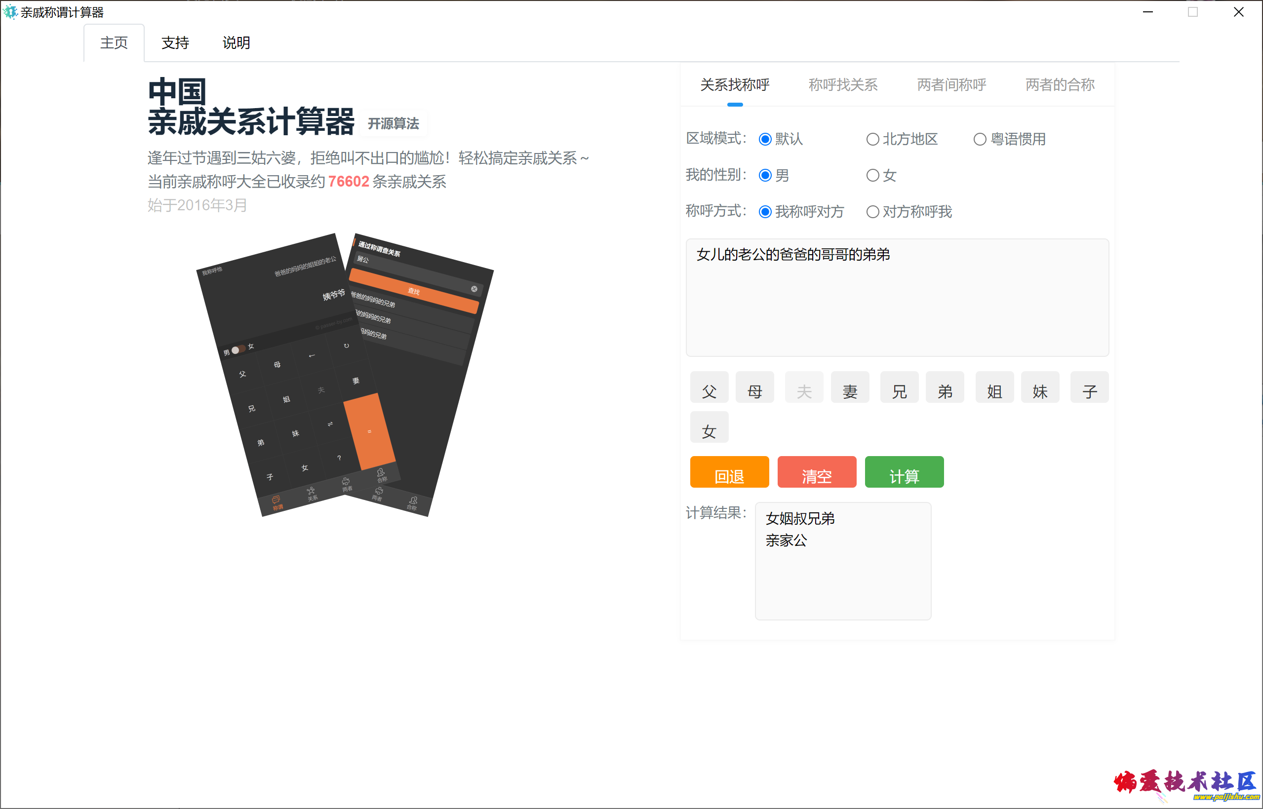This screenshot has height=809, width=1263.
Task: Switch to 两者间称呼 tab
Action: point(951,84)
